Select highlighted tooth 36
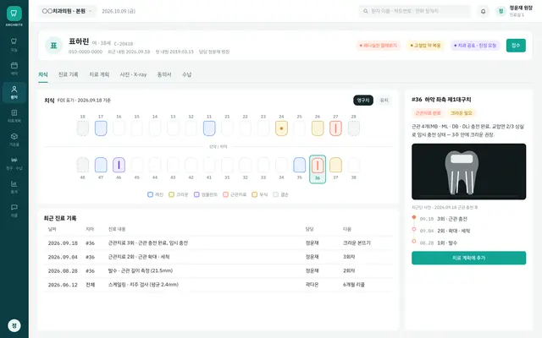The image size is (542, 338). (x=318, y=169)
